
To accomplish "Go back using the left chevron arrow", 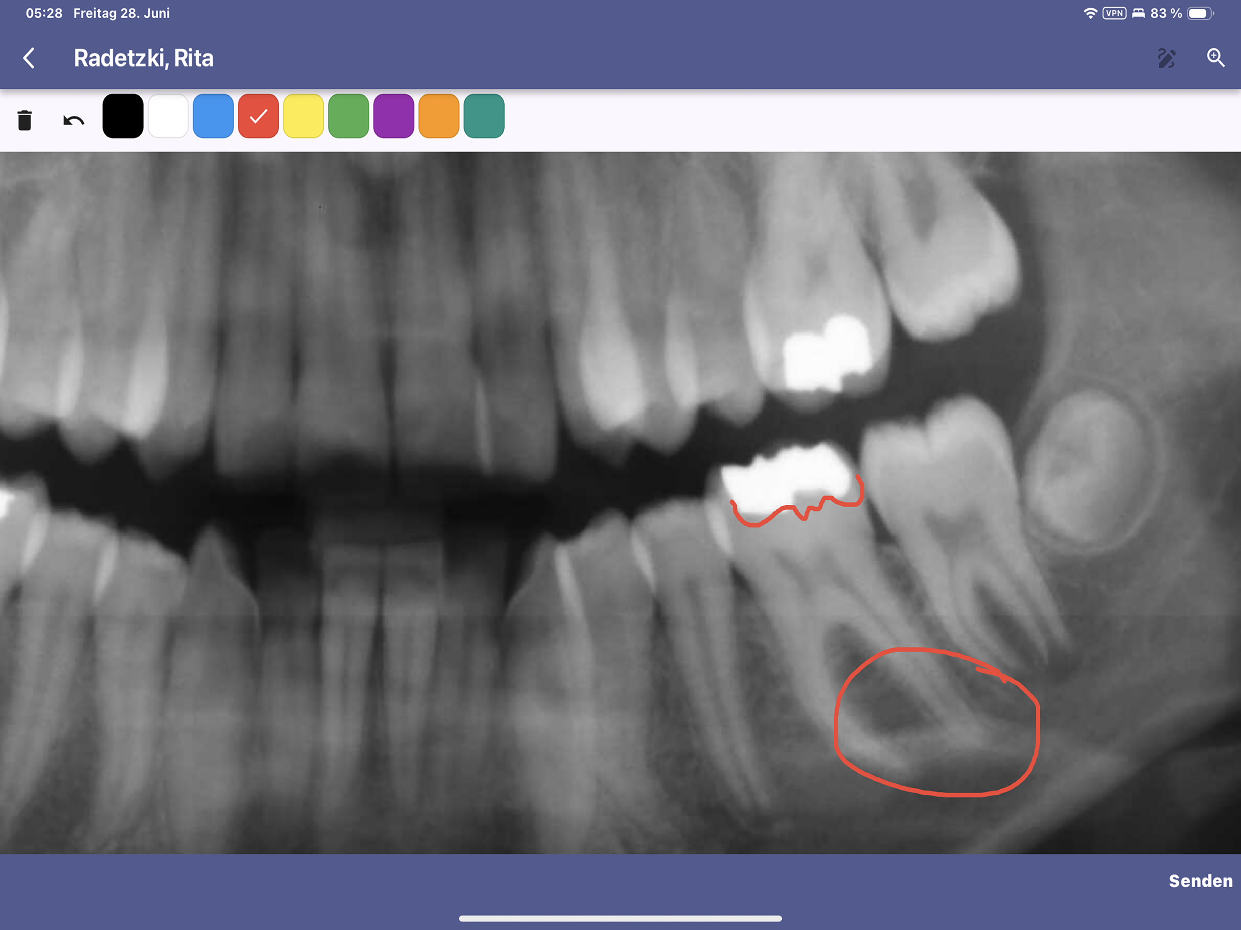I will click(29, 58).
